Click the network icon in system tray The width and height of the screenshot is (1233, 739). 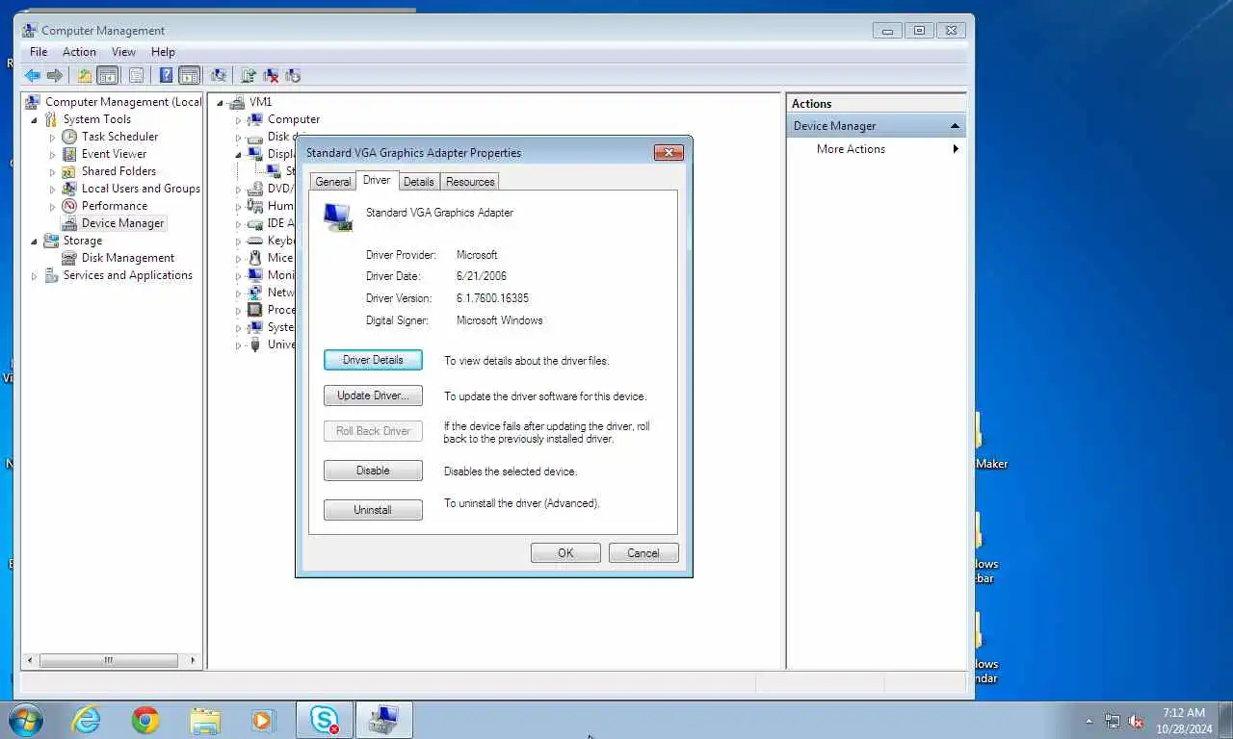click(x=1113, y=721)
